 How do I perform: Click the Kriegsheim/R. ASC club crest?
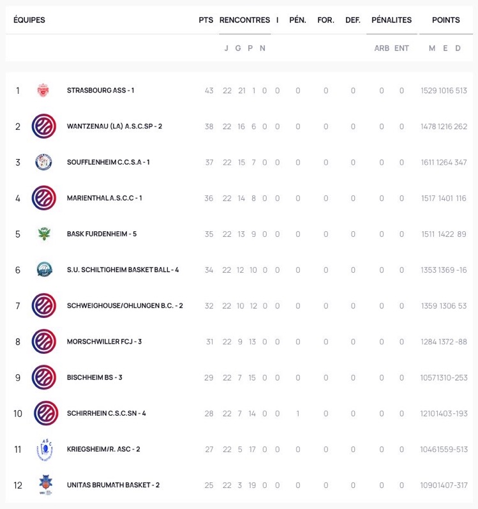(45, 450)
